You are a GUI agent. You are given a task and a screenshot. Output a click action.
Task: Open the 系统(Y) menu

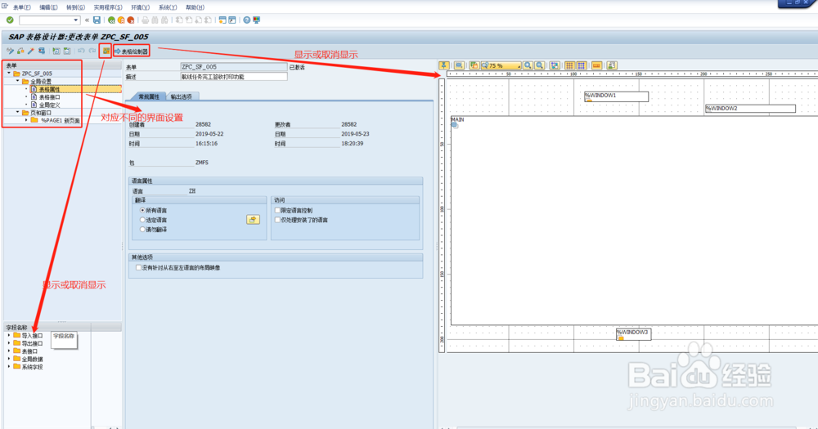(168, 7)
